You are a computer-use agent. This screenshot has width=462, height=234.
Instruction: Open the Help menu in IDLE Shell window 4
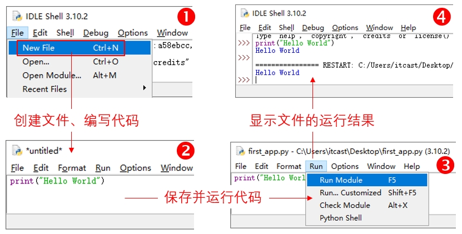pyautogui.click(x=409, y=27)
